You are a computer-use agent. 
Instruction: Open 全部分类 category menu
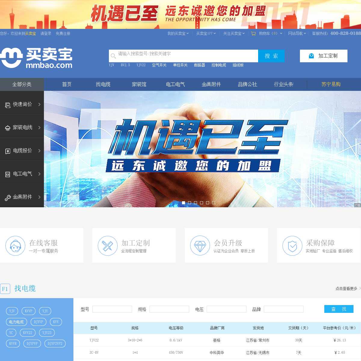(x=22, y=84)
